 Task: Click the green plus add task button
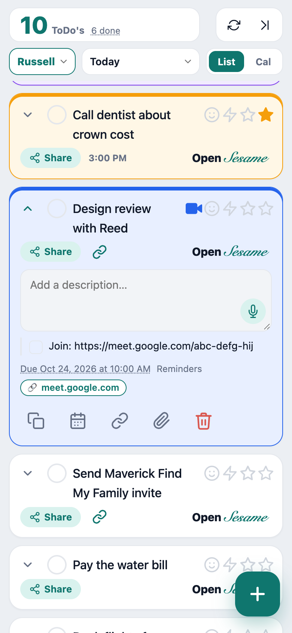258,594
